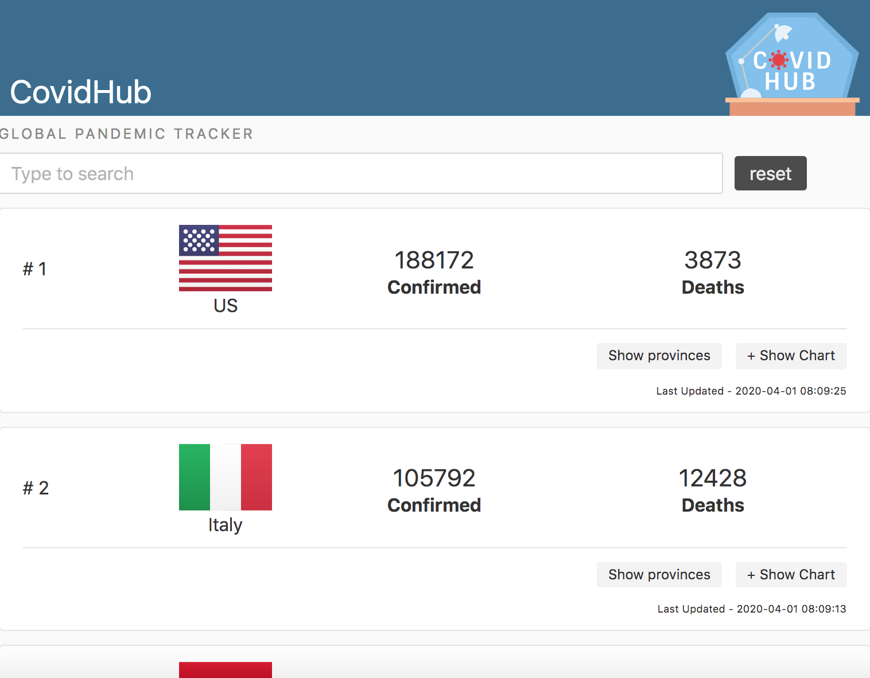Click the reset button
This screenshot has width=870, height=678.
[770, 173]
